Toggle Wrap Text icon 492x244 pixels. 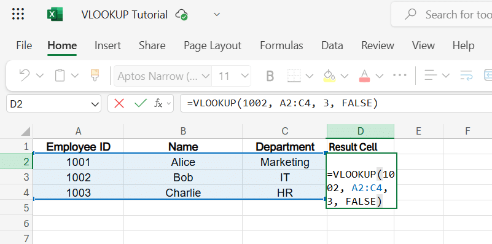coord(467,76)
